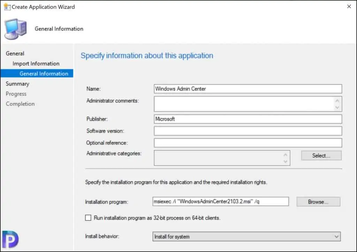Select Progress step in sidebar
357x252 pixels.
[x=16, y=94]
